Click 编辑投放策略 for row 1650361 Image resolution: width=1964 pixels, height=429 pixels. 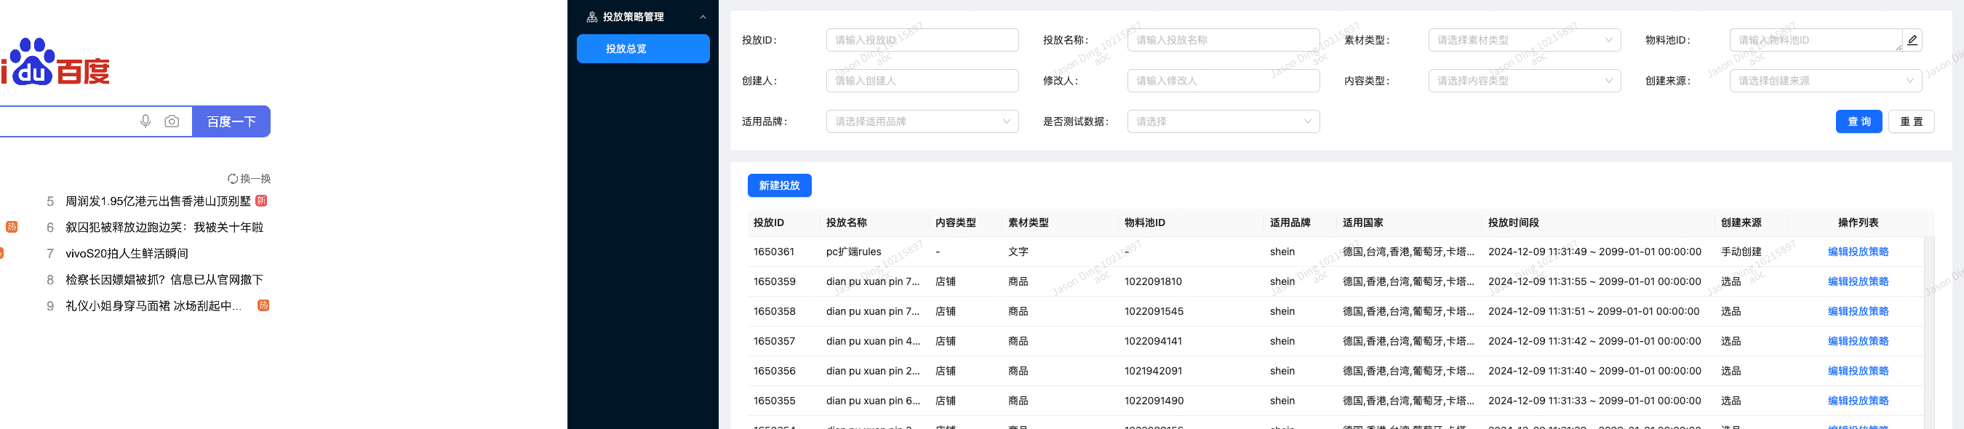point(1857,252)
